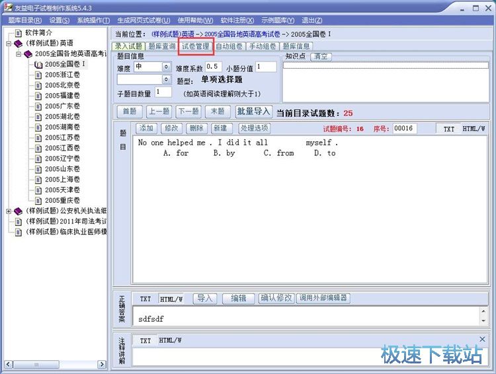Click the 序号 field showing 00016
496x374 pixels.
coord(405,128)
